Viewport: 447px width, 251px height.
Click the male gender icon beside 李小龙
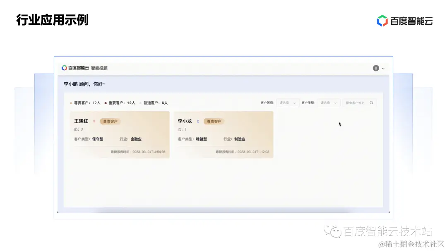pos(197,122)
